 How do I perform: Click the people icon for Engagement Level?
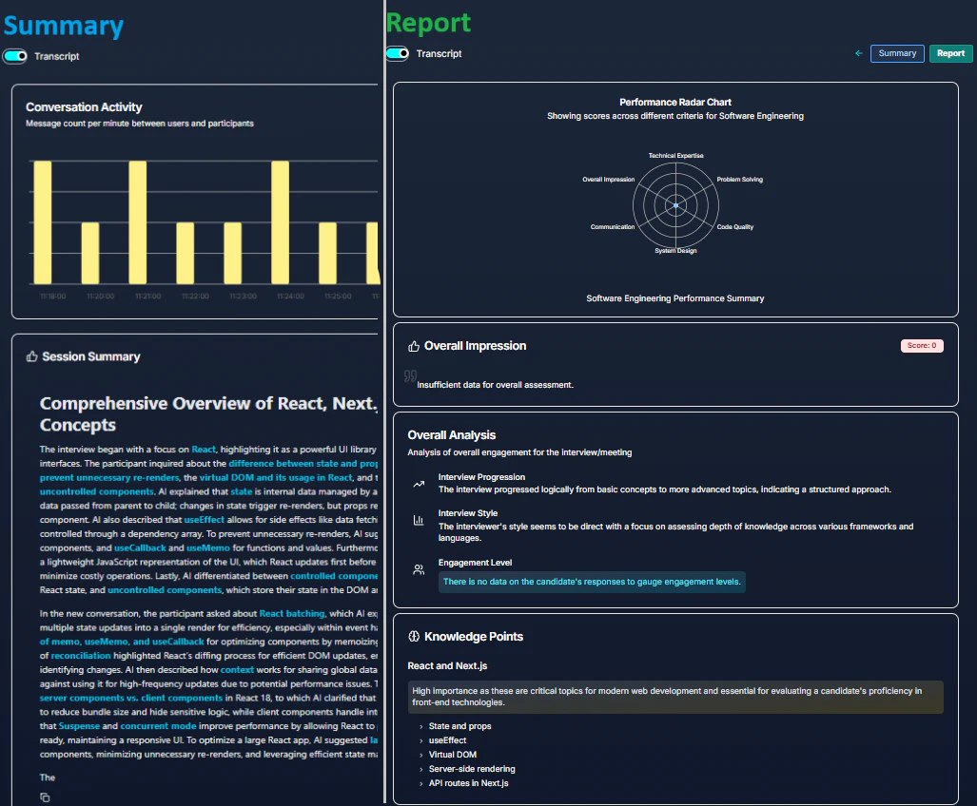(419, 570)
